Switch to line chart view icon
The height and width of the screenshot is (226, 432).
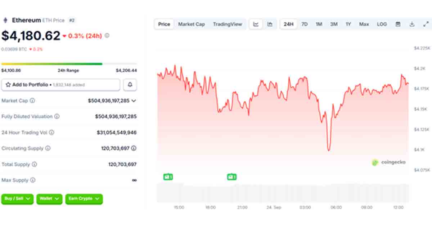point(256,24)
